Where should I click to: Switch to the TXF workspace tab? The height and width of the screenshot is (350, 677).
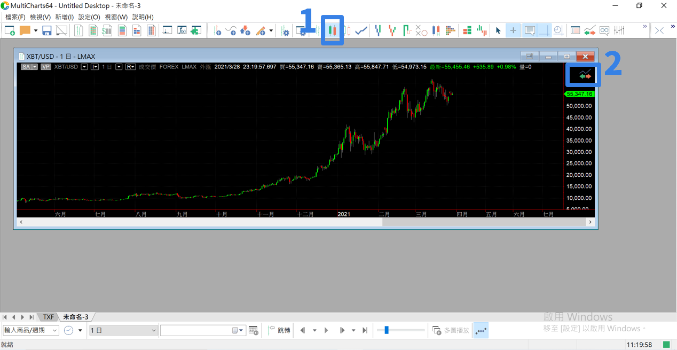click(x=49, y=317)
